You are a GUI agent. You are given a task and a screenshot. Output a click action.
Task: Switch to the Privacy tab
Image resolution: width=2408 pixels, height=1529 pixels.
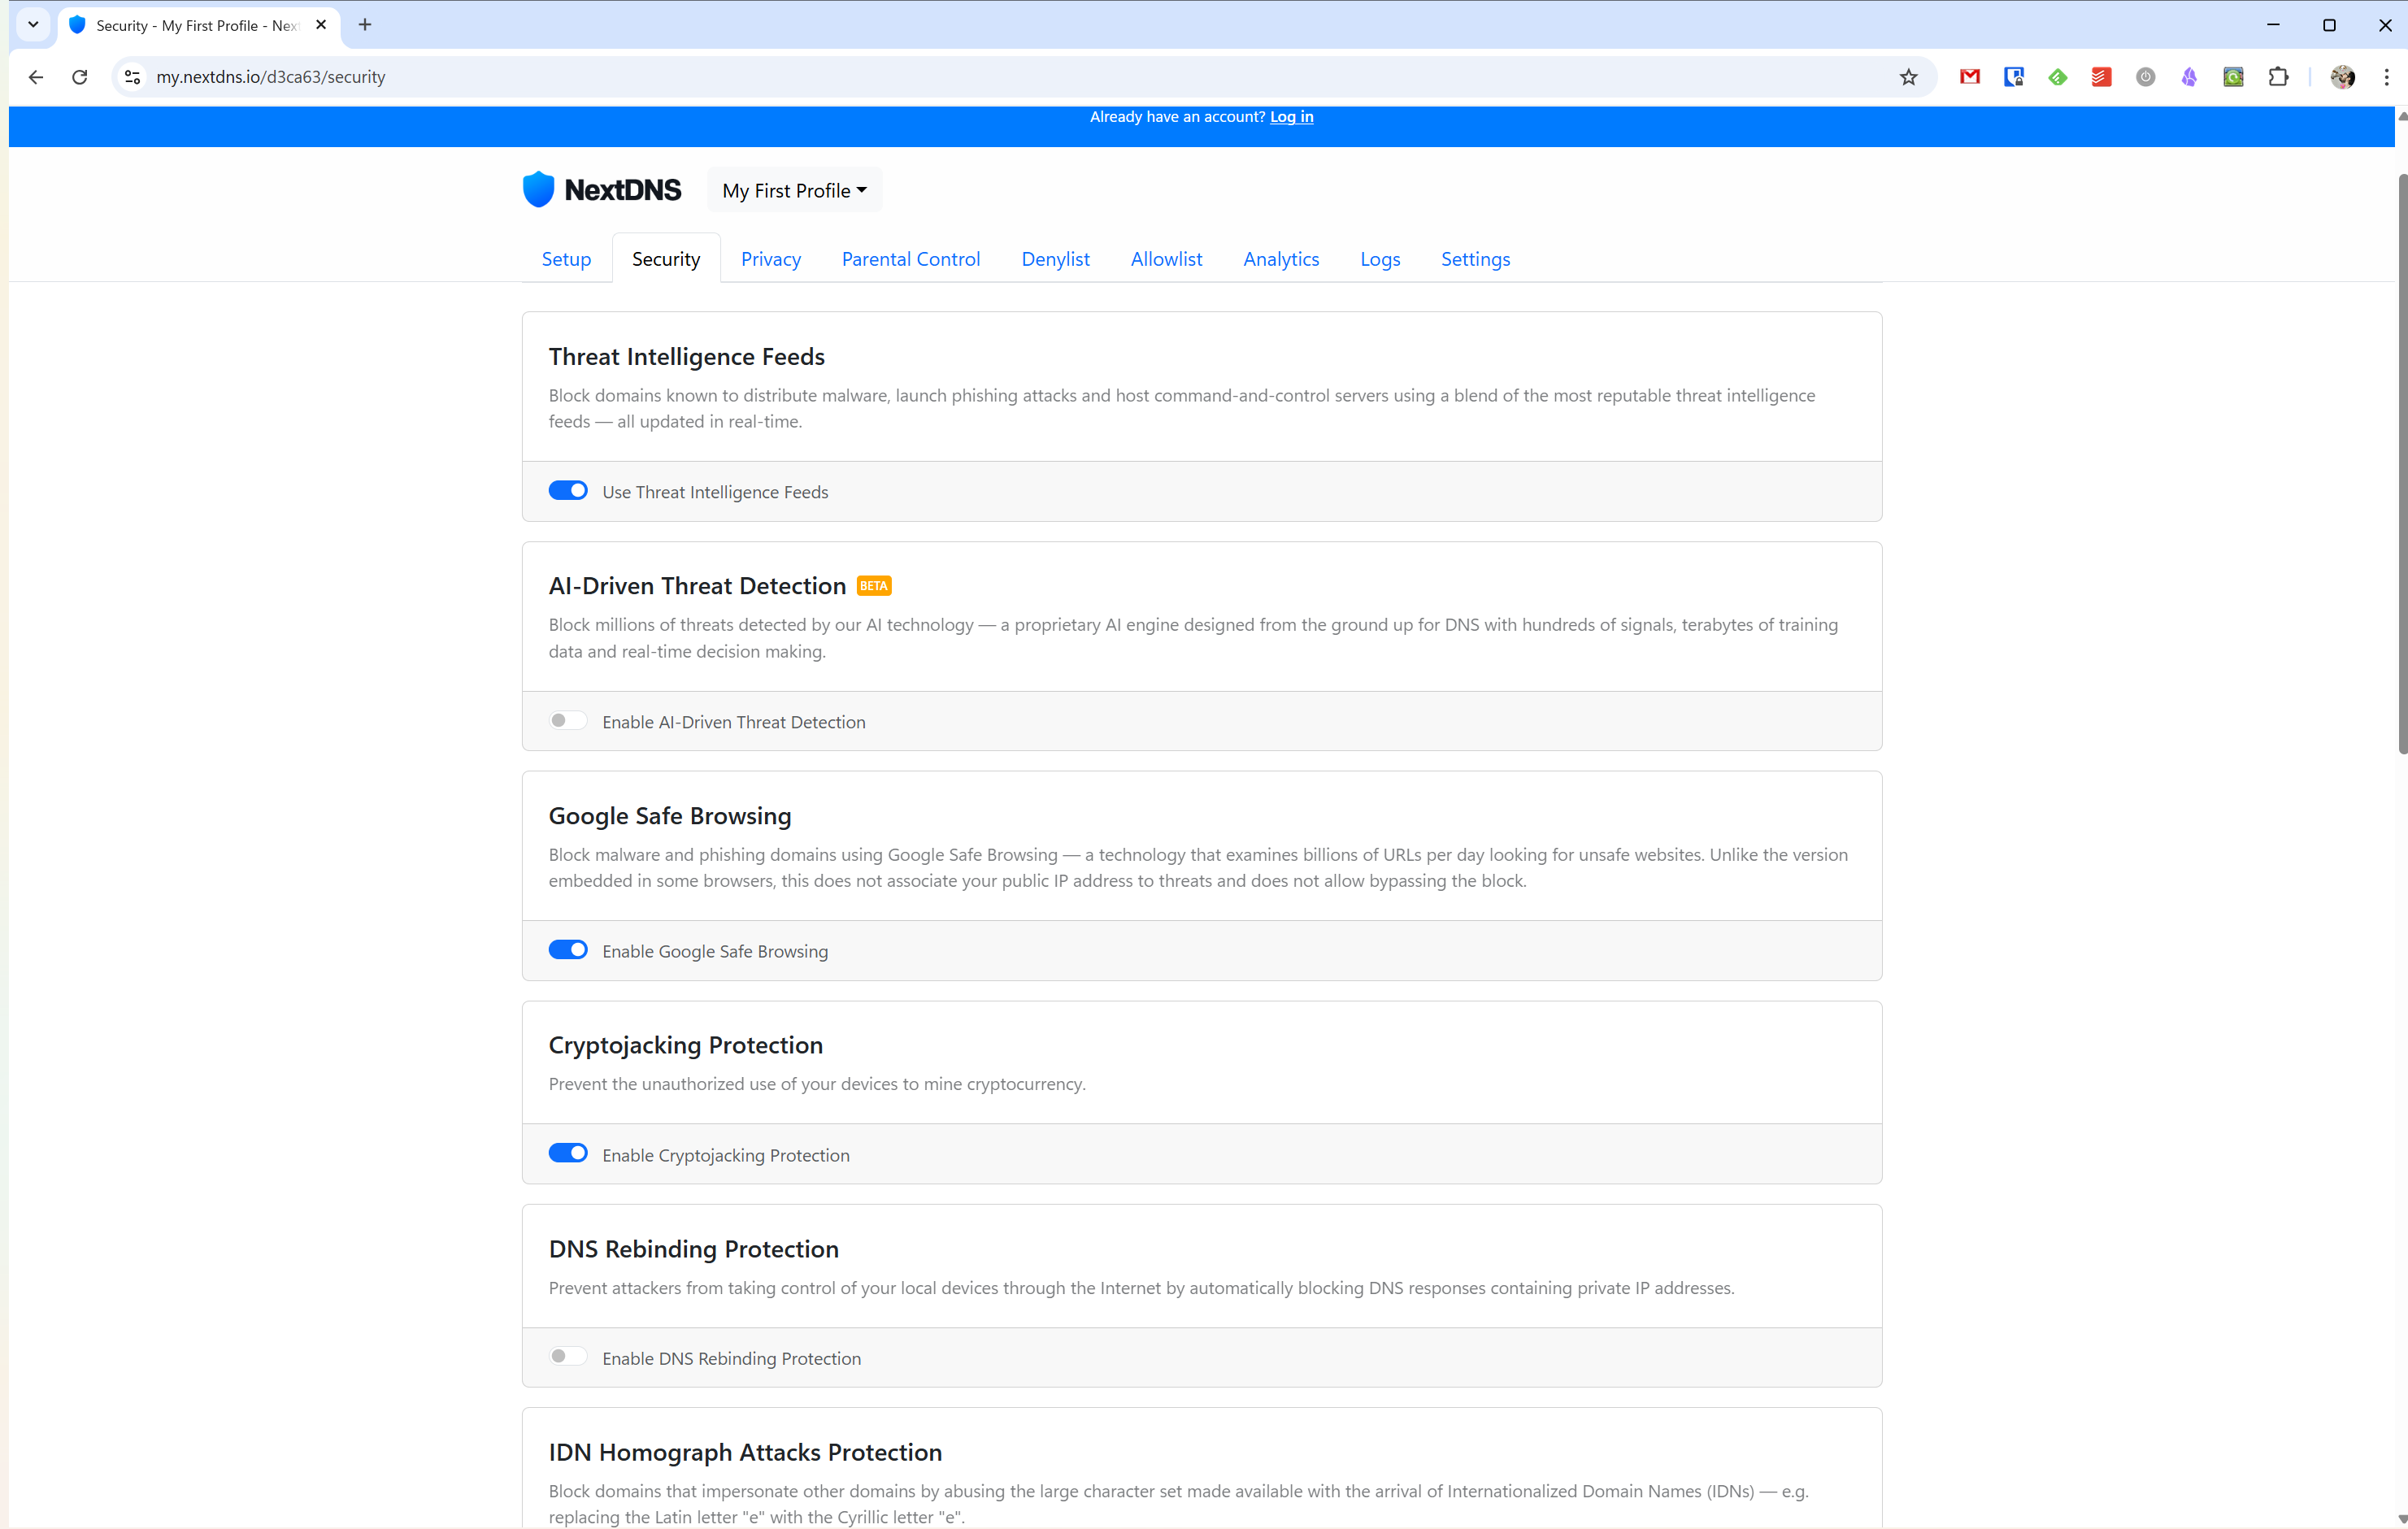(770, 259)
